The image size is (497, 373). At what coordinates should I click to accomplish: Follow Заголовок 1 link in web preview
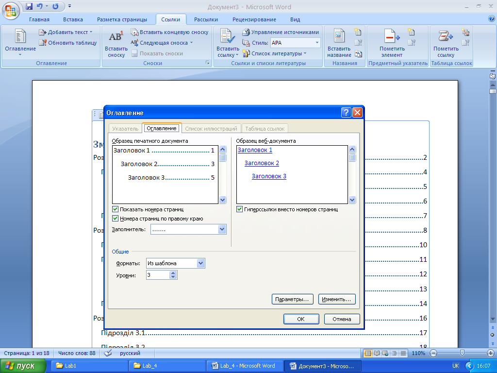pos(255,150)
